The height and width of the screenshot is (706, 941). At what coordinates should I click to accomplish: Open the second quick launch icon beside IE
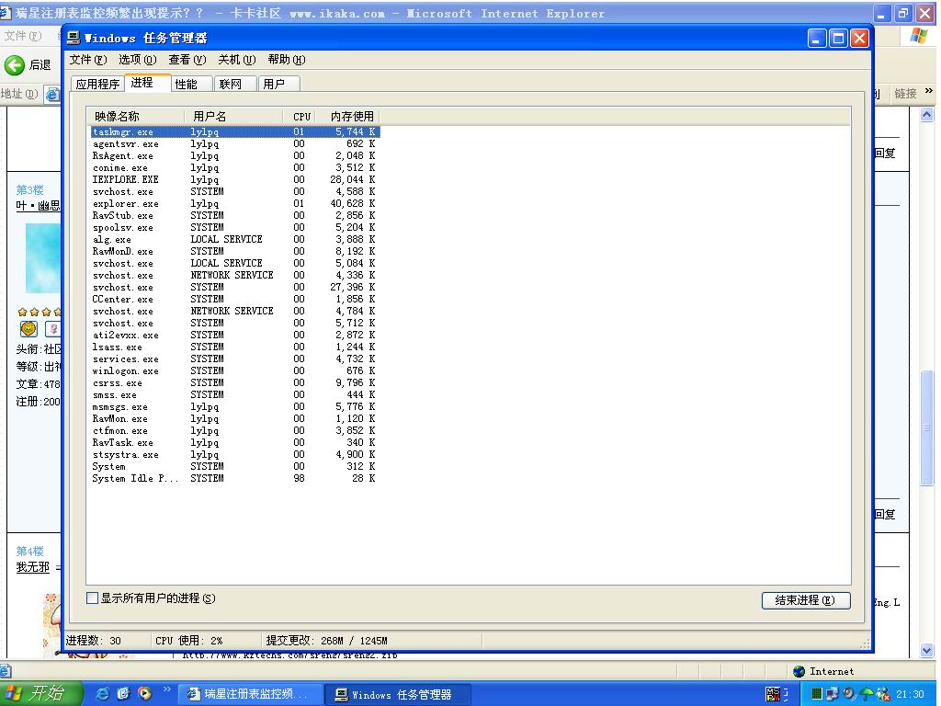pos(124,693)
